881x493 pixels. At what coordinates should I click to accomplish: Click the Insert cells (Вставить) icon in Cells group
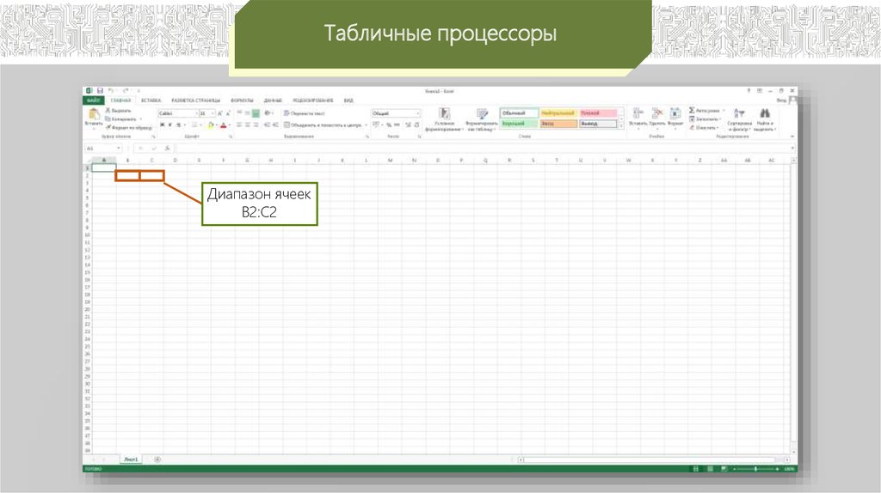[638, 114]
